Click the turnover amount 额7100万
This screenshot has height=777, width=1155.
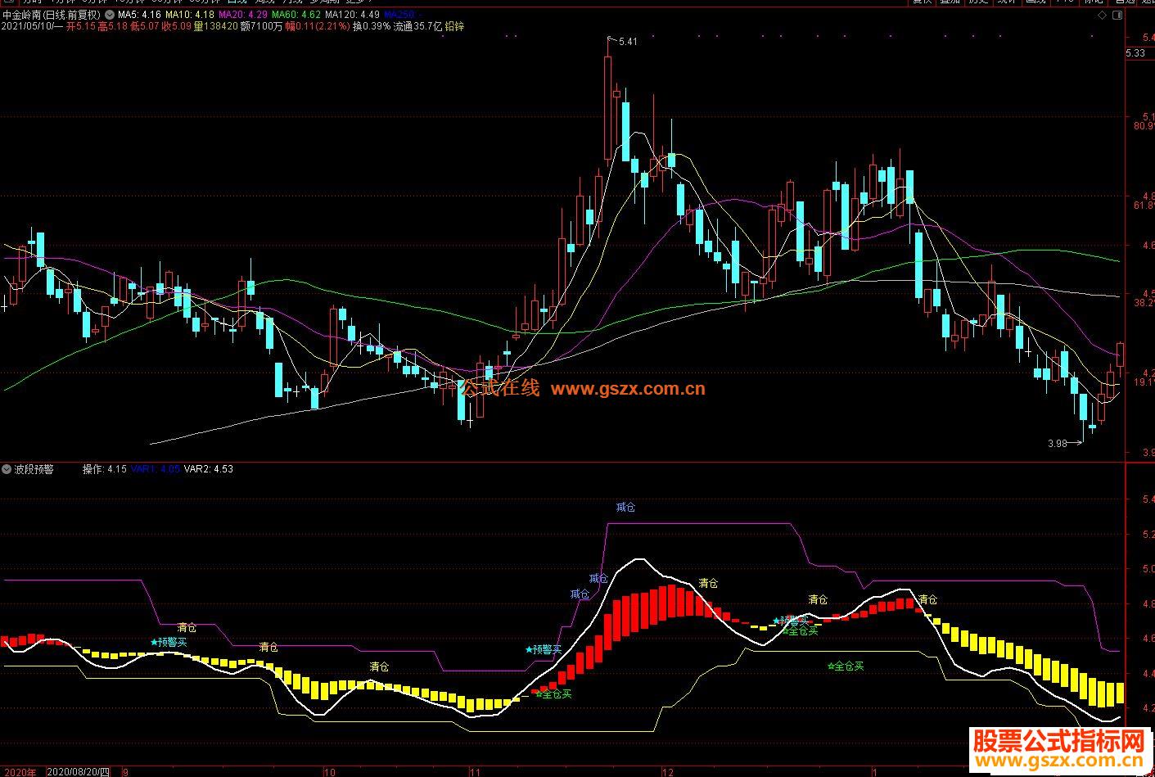click(x=261, y=26)
